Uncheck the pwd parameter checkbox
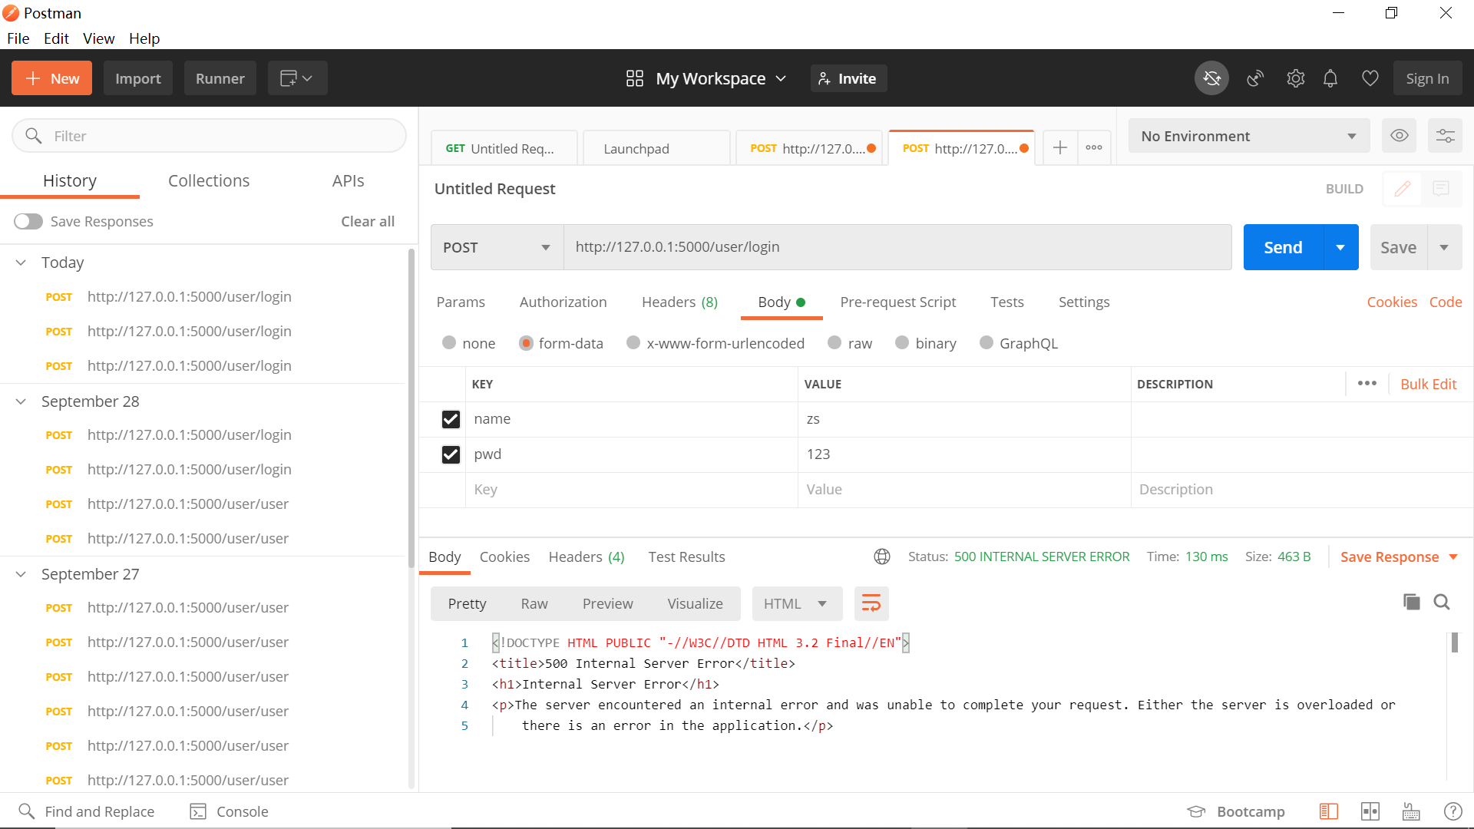 pyautogui.click(x=451, y=454)
